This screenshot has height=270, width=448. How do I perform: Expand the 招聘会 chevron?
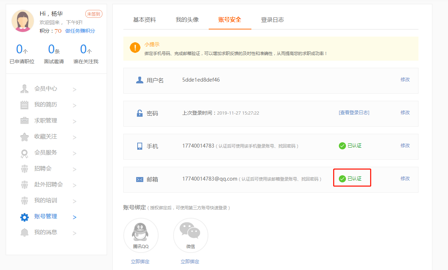point(74,169)
